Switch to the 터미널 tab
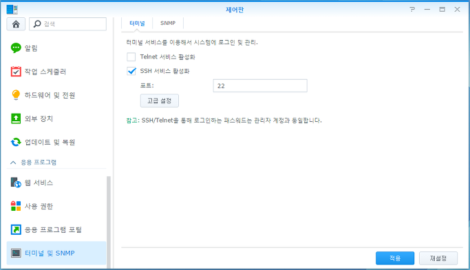 pos(137,23)
